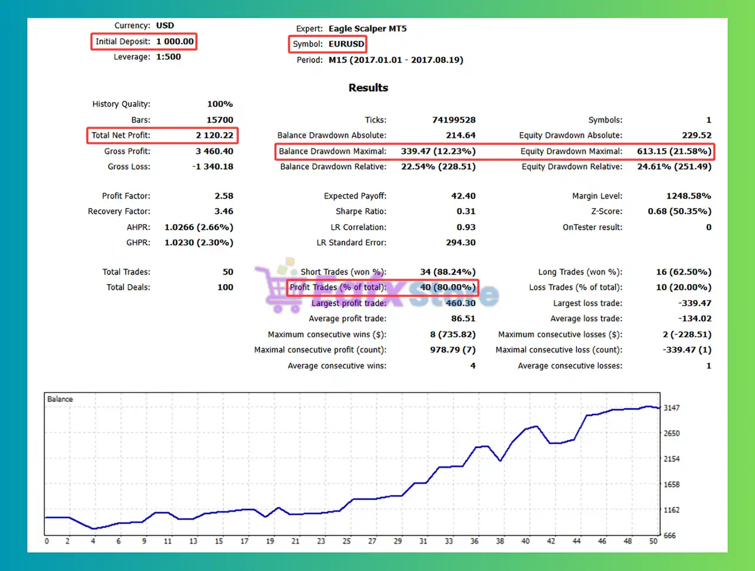Click the 50 mark on chart x-axis
Viewport: 755px width, 571px height.
[653, 541]
